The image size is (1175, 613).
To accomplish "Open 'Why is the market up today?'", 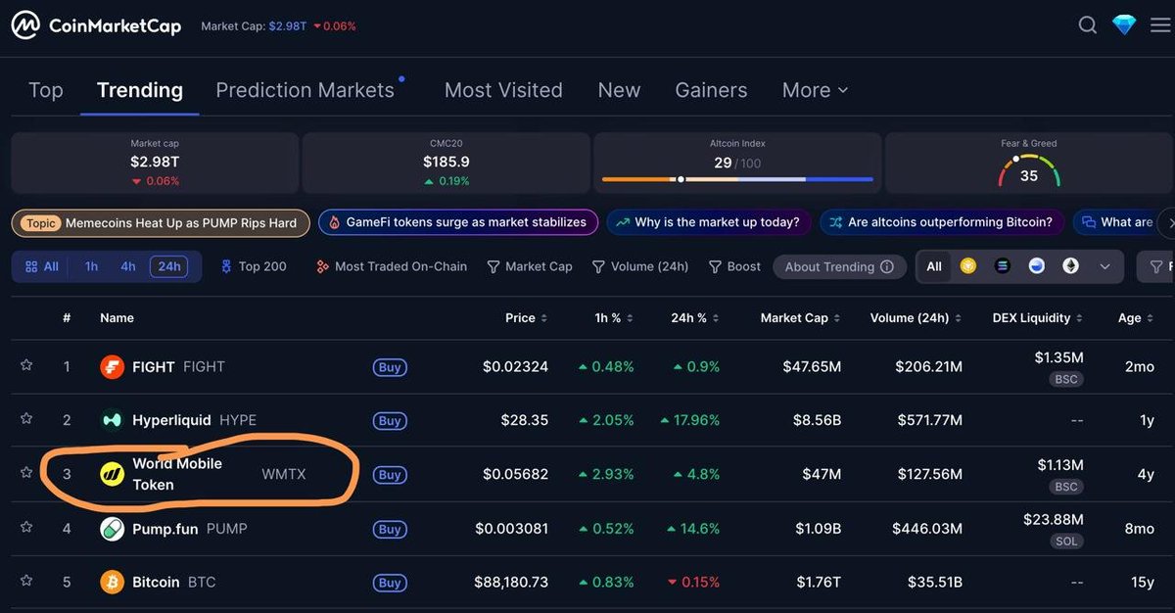I will click(709, 222).
